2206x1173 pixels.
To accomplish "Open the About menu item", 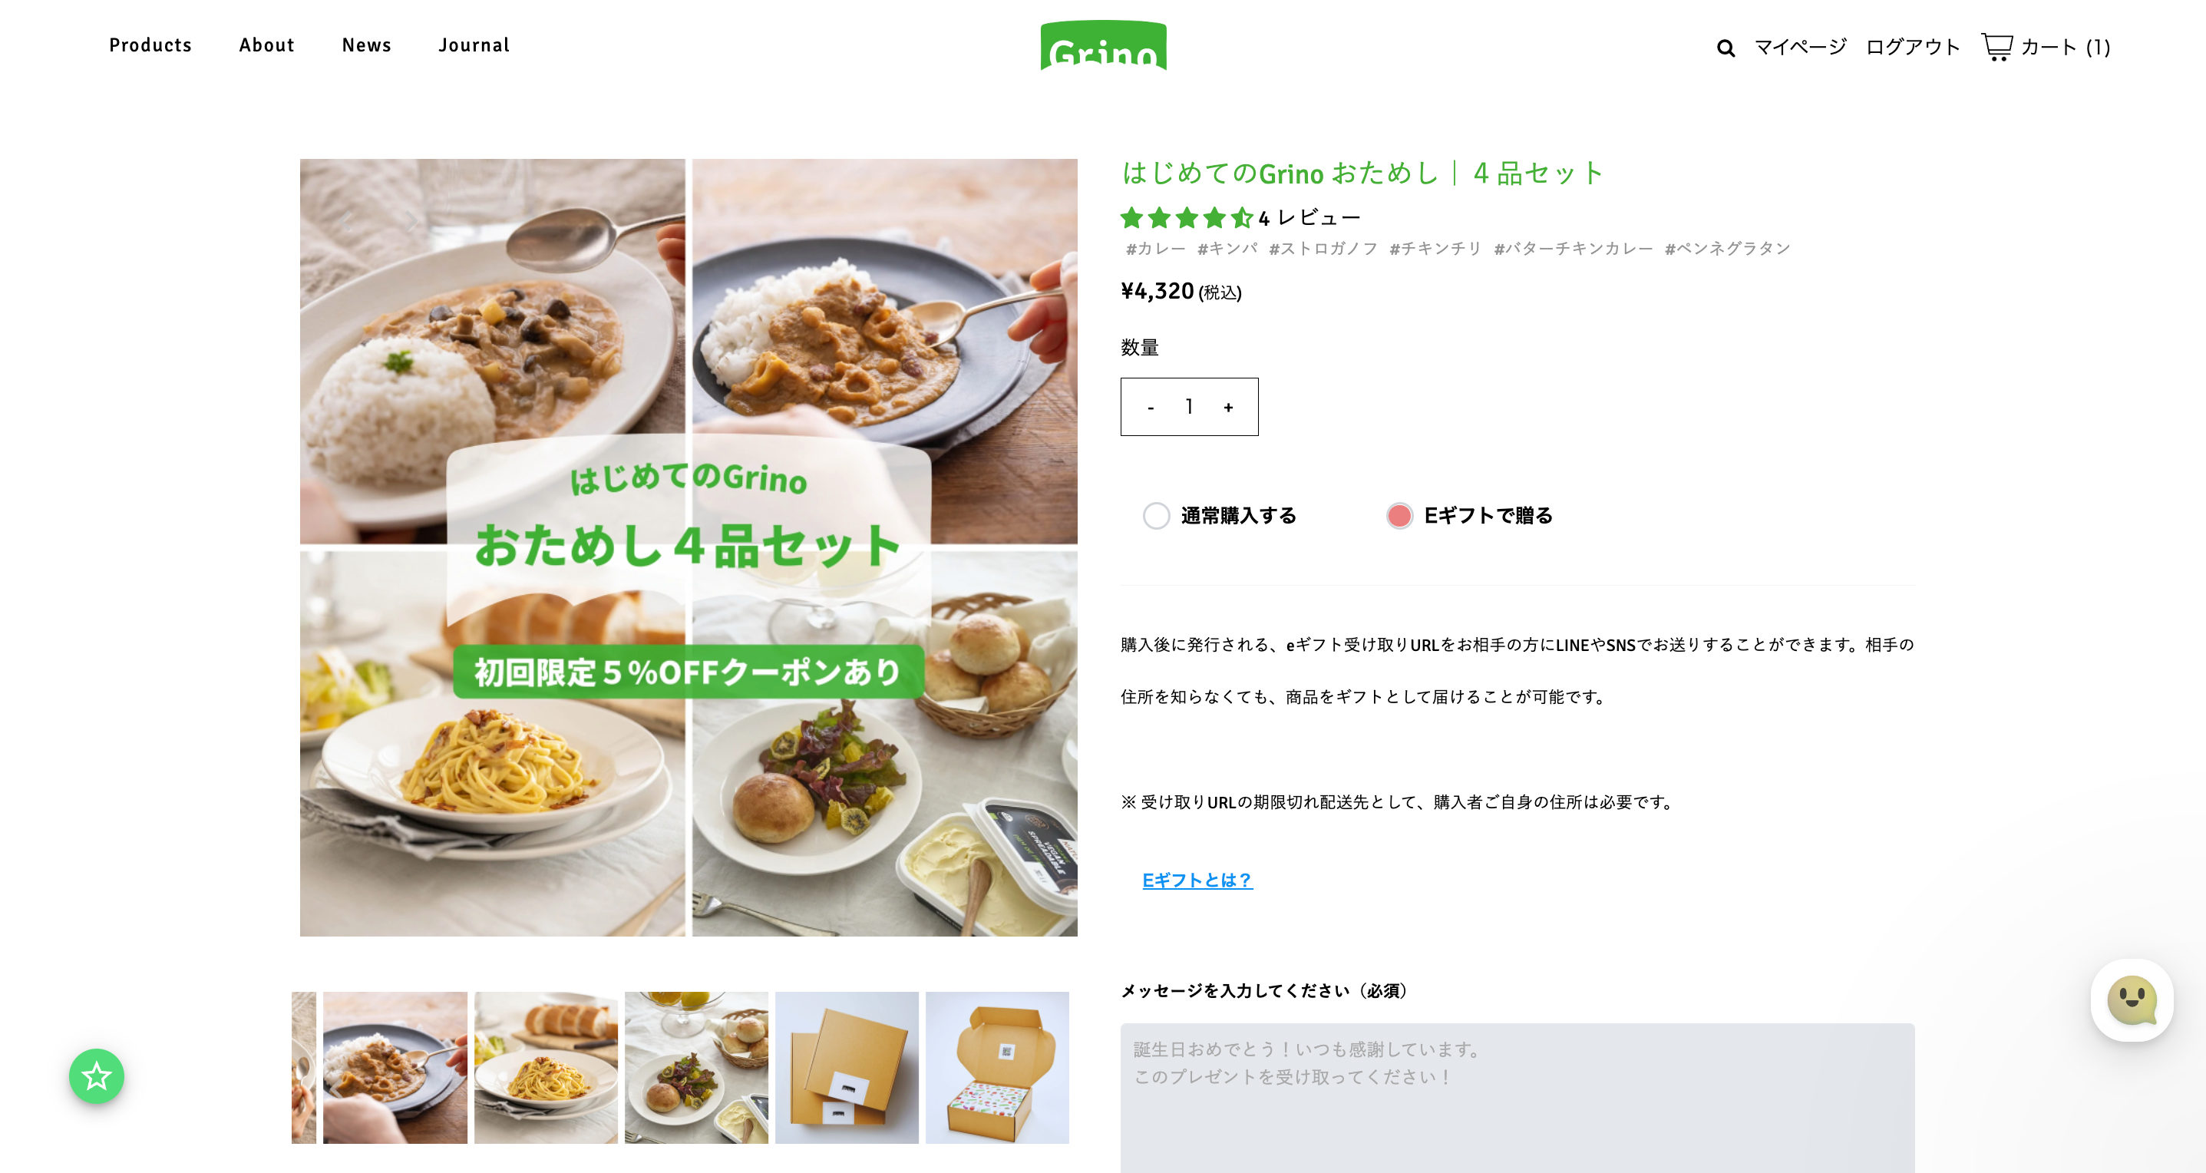I will 266,45.
